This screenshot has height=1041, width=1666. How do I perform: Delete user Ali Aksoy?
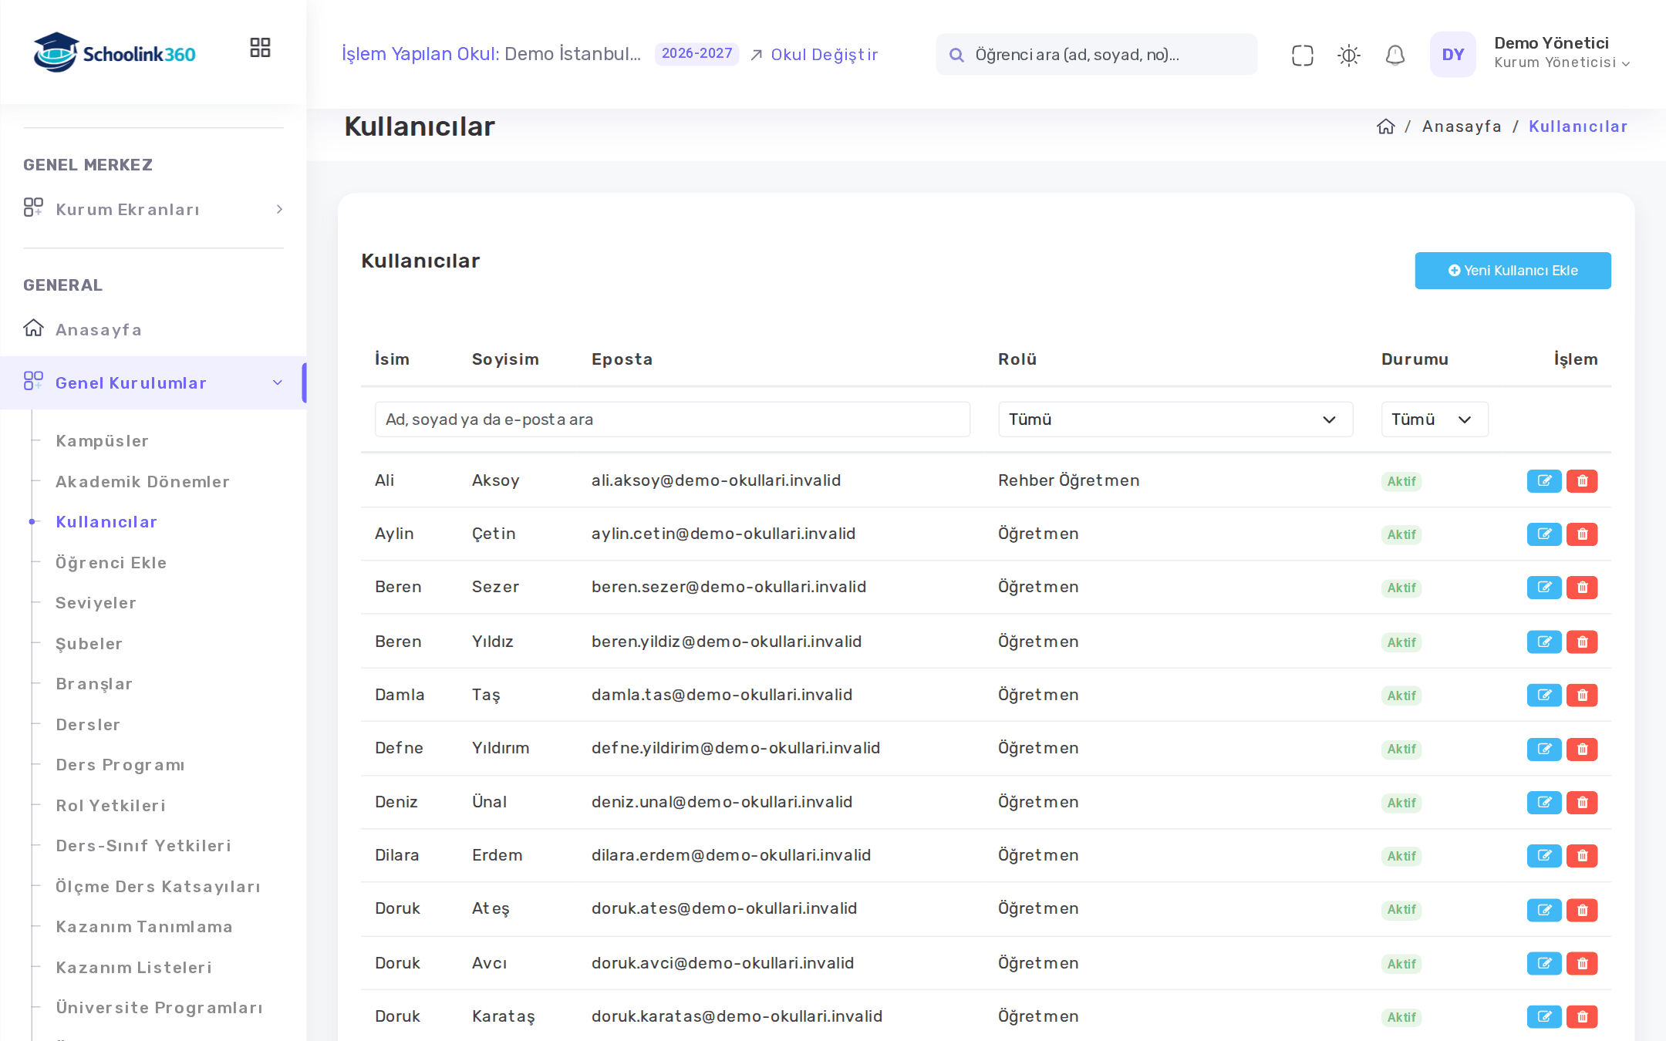coord(1582,481)
